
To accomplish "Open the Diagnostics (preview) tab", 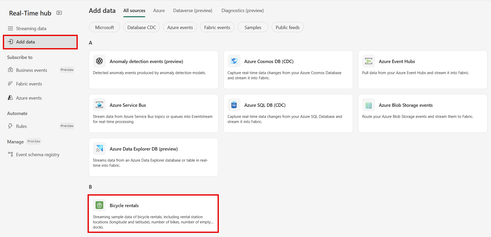I will pos(243,11).
